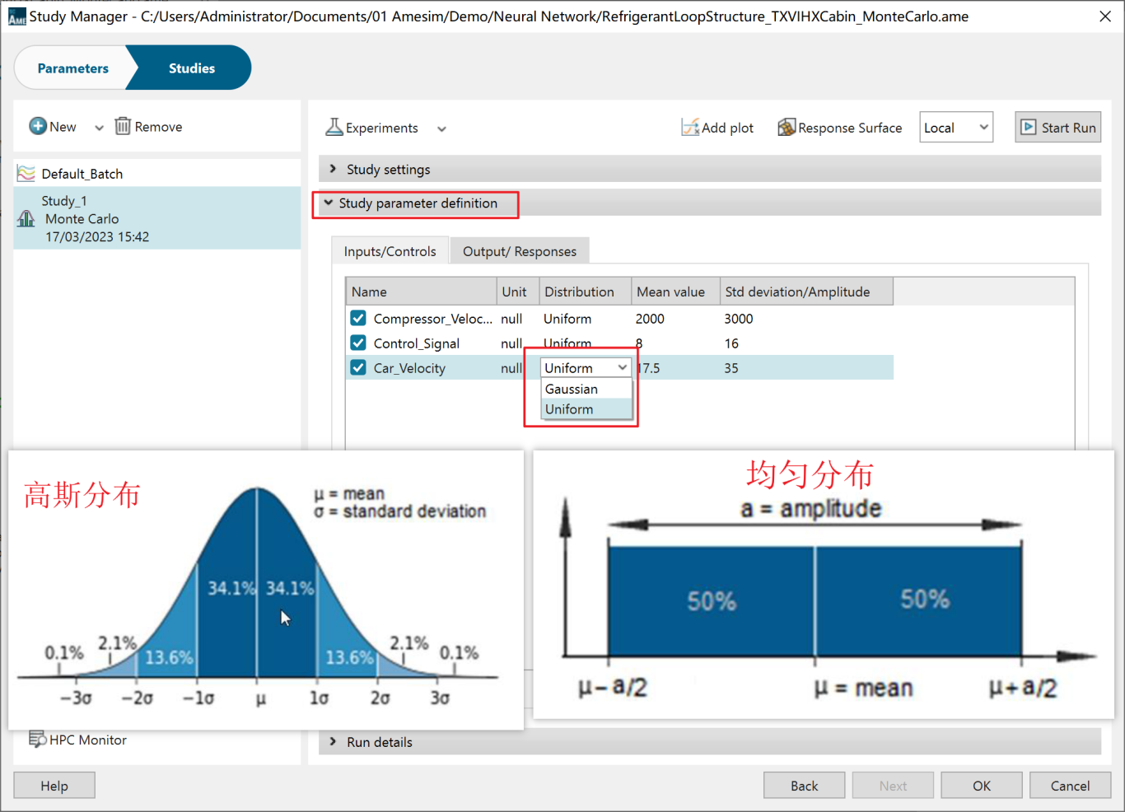Open the Experiments dropdown arrow
Image resolution: width=1125 pixels, height=812 pixels.
point(441,128)
